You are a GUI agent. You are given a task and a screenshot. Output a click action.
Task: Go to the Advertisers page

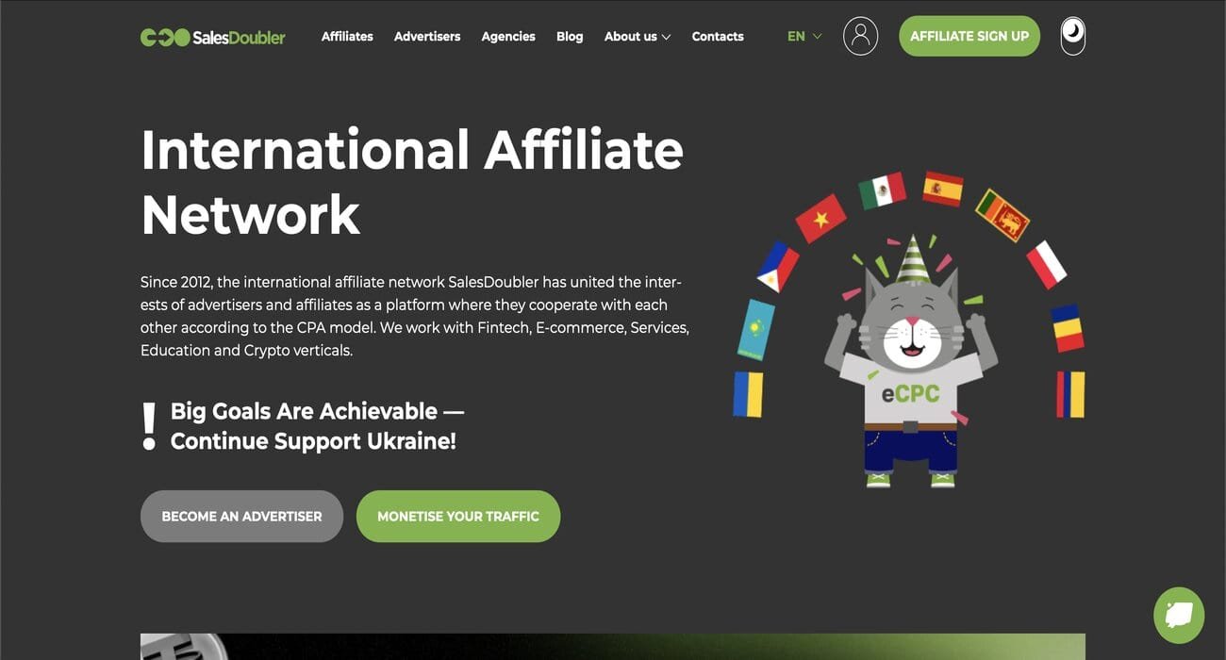427,36
